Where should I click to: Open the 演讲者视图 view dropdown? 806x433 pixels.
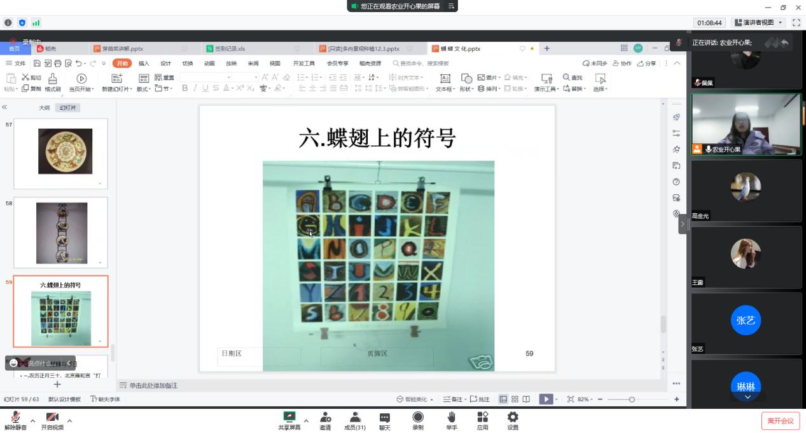point(758,22)
